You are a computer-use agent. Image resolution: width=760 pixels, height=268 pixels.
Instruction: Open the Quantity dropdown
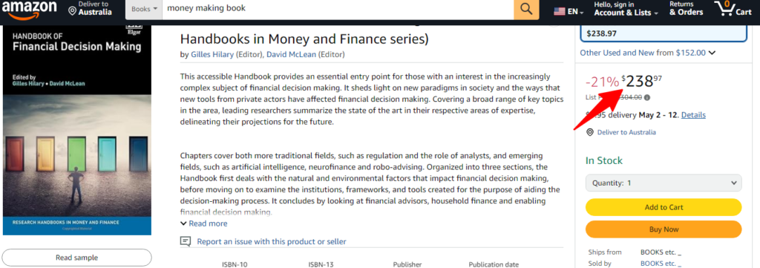(x=664, y=183)
